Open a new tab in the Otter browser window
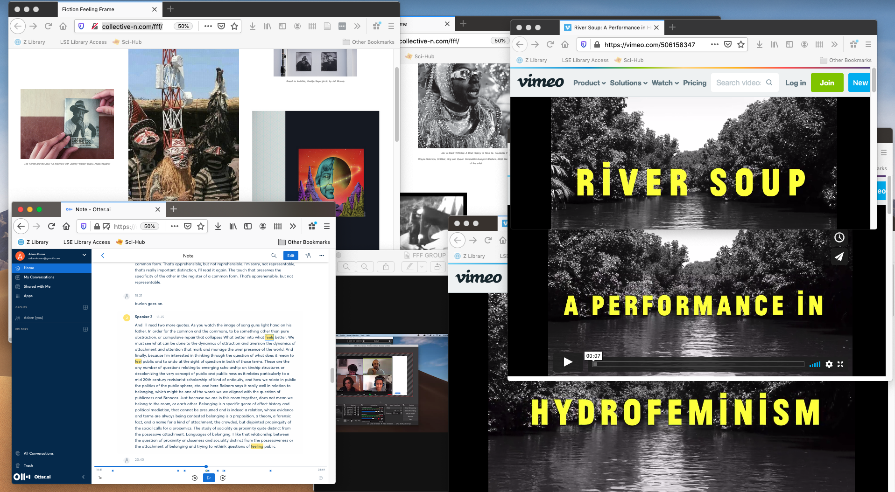Image resolution: width=895 pixels, height=492 pixels. pos(174,209)
